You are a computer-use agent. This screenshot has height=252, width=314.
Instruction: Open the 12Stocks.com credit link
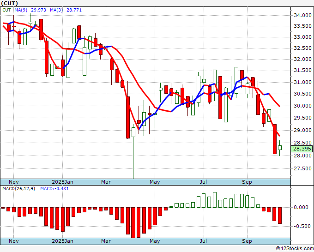click(x=295, y=248)
